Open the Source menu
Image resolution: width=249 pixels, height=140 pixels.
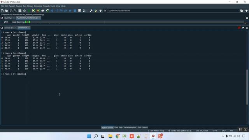point(19,6)
